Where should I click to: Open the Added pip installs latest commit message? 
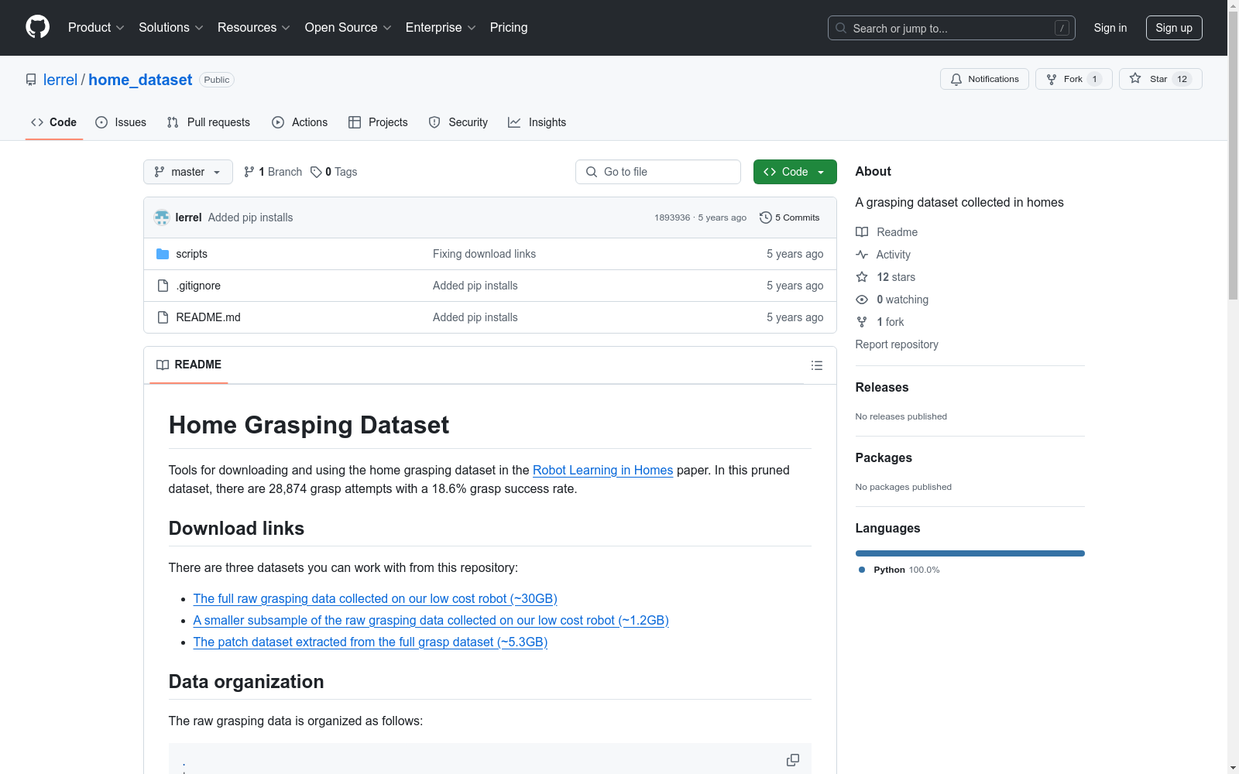(250, 217)
